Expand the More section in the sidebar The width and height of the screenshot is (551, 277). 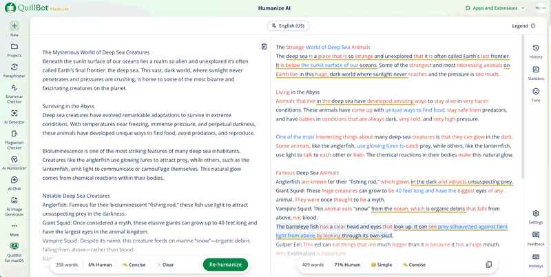coord(14,228)
